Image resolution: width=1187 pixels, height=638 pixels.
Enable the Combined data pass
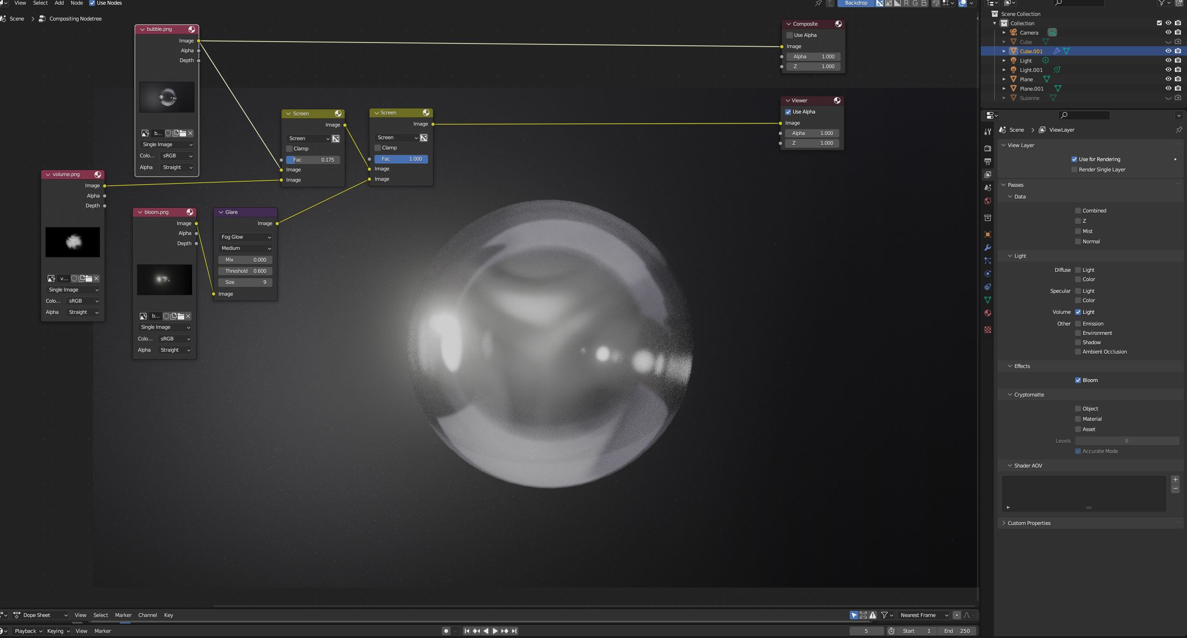pos(1078,211)
